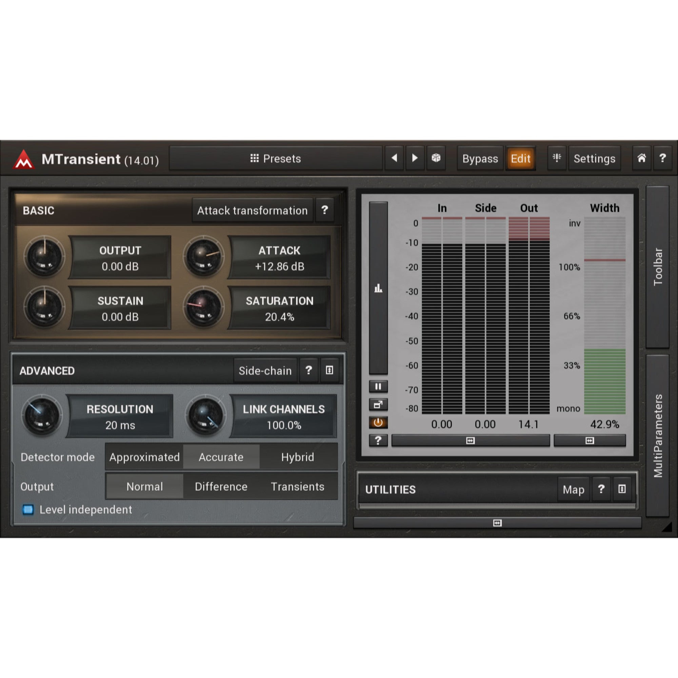
Task: Load the previous preset with left arrow
Action: click(394, 158)
